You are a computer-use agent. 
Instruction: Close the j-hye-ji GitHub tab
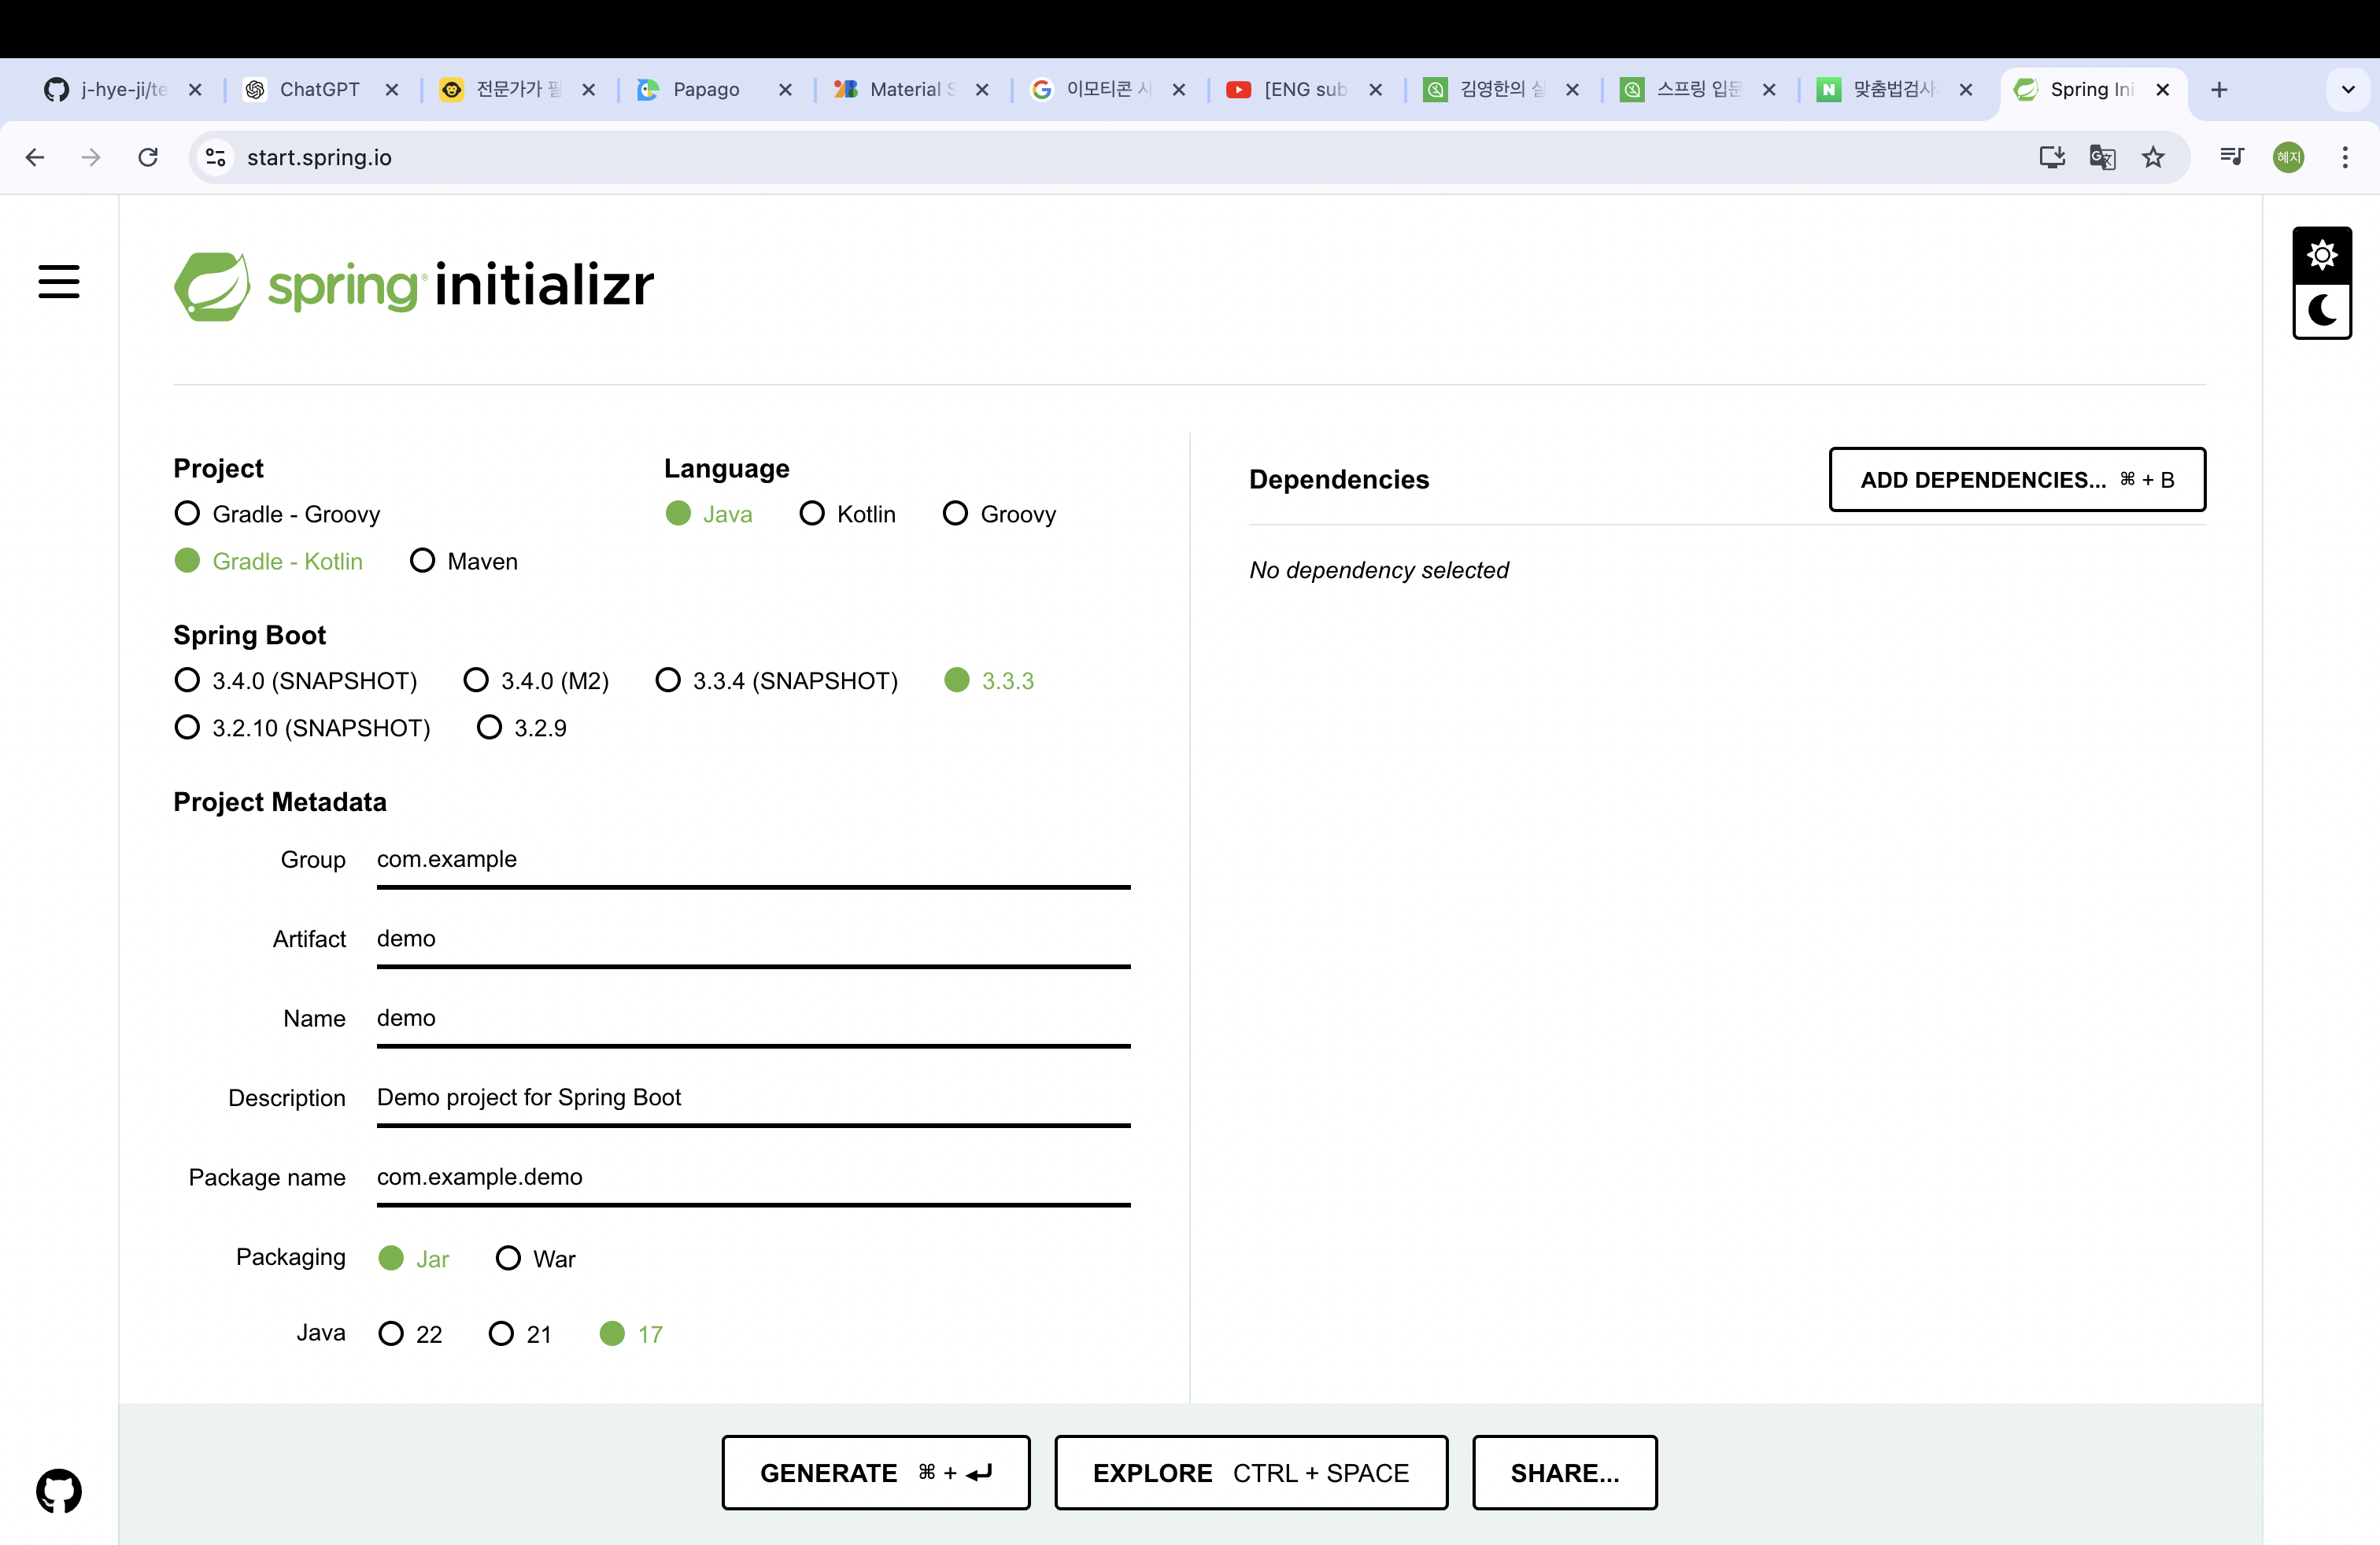(195, 90)
